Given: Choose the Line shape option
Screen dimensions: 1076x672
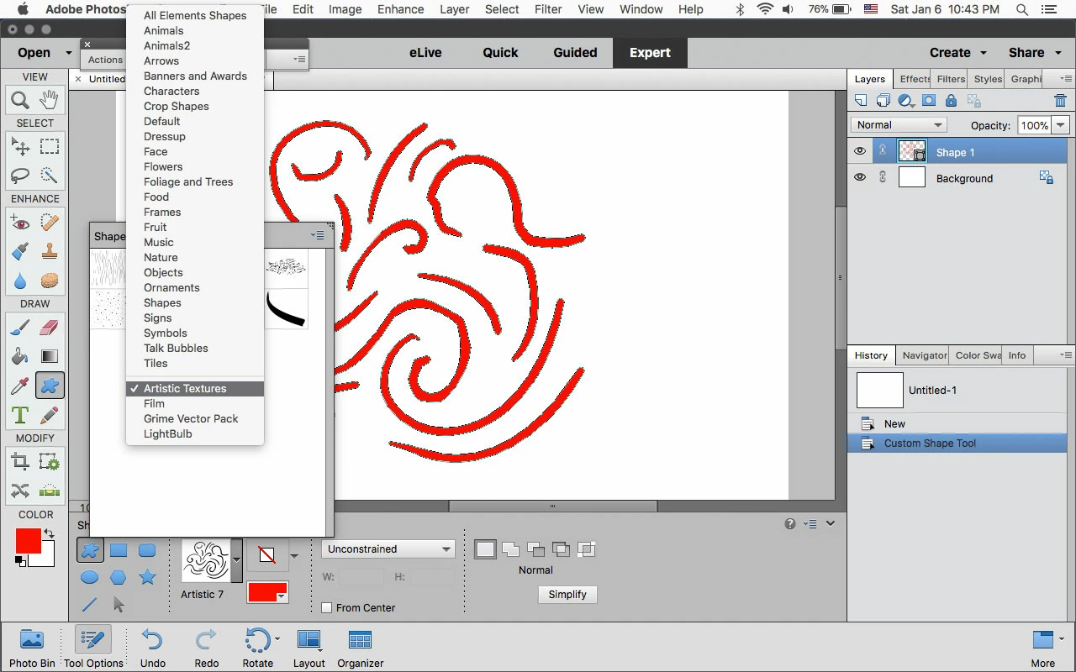Looking at the screenshot, I should pos(90,603).
